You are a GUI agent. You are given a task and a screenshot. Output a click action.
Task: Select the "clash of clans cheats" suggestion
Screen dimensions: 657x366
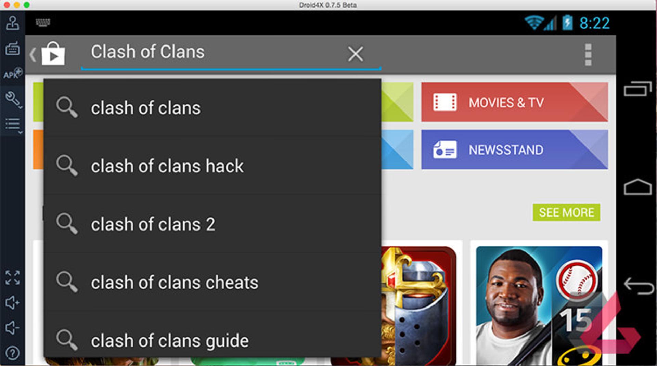tap(212, 282)
